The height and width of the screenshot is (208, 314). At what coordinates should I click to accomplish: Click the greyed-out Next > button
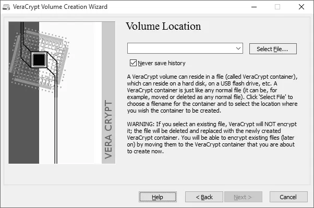(243, 197)
